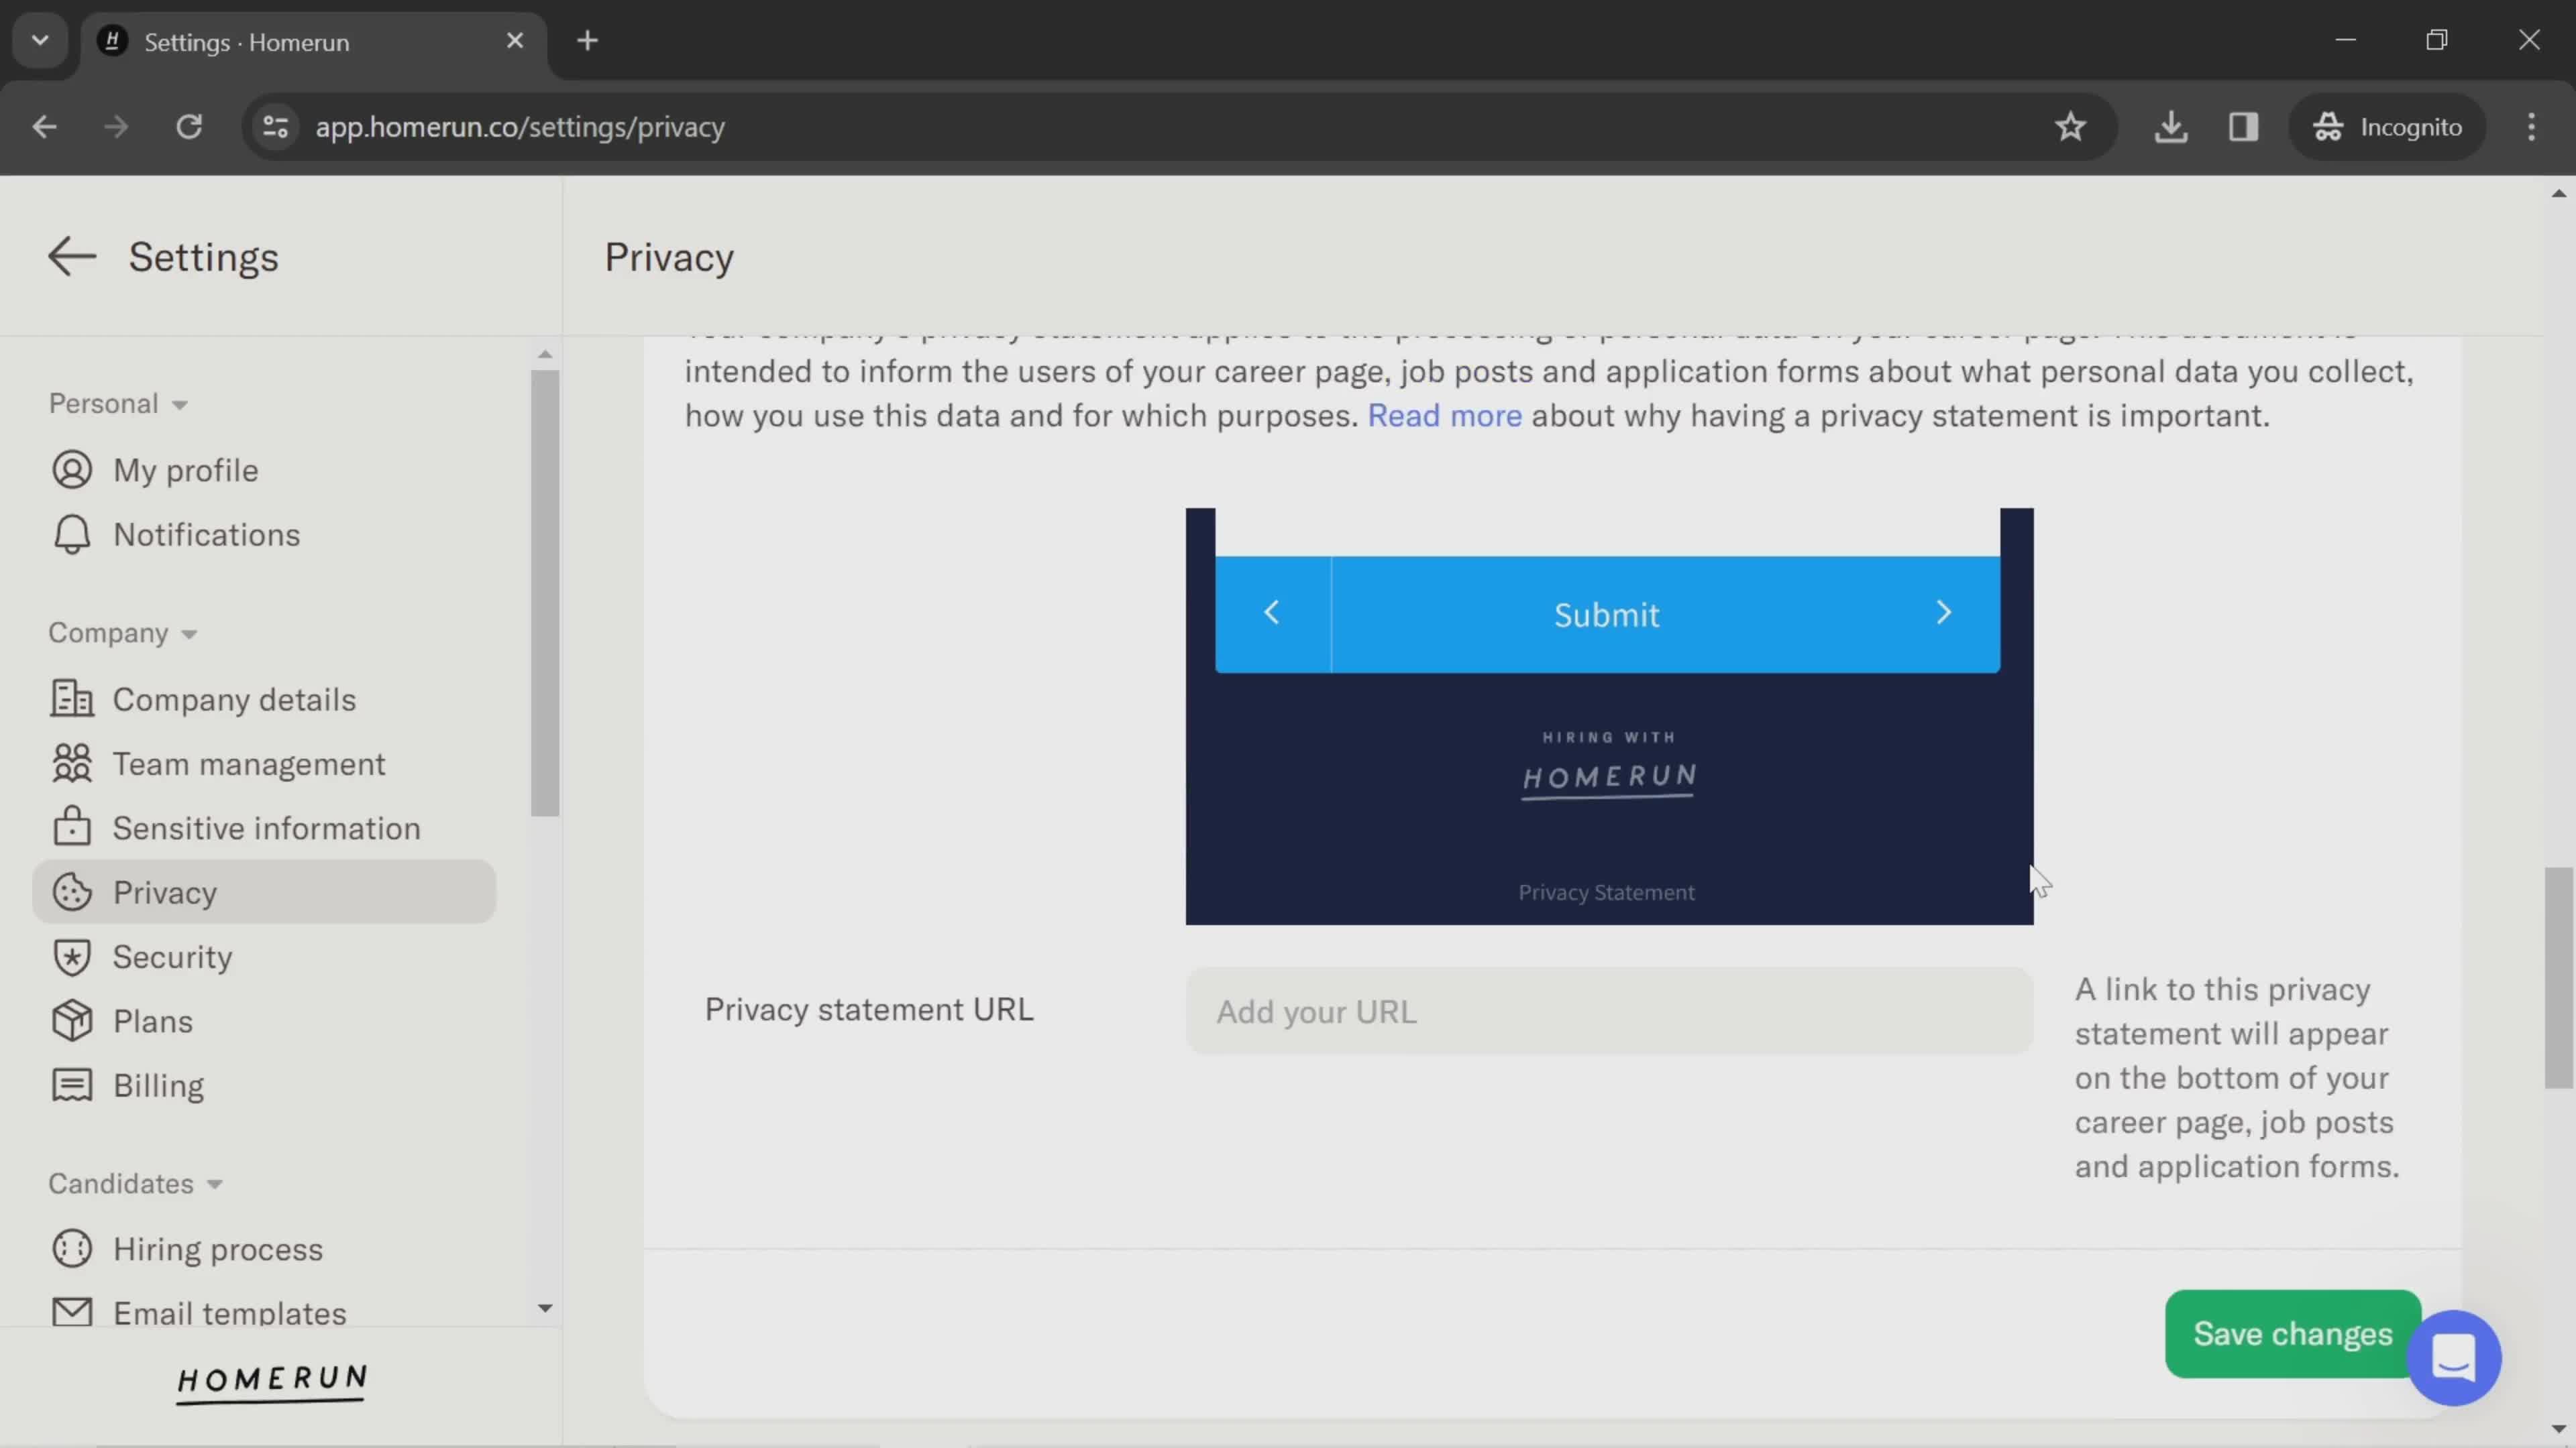
Task: Open Billing receipt icon
Action: (x=72, y=1086)
